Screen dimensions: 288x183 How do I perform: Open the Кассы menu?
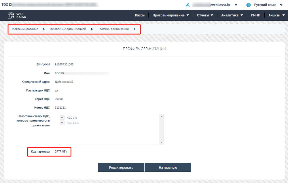[140, 15]
